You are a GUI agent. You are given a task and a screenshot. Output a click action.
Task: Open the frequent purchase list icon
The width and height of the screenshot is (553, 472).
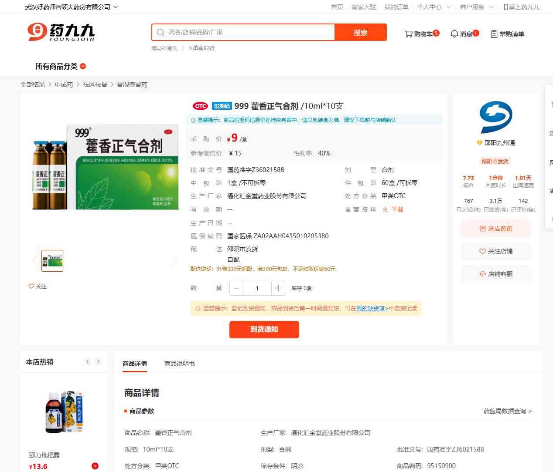tap(494, 34)
